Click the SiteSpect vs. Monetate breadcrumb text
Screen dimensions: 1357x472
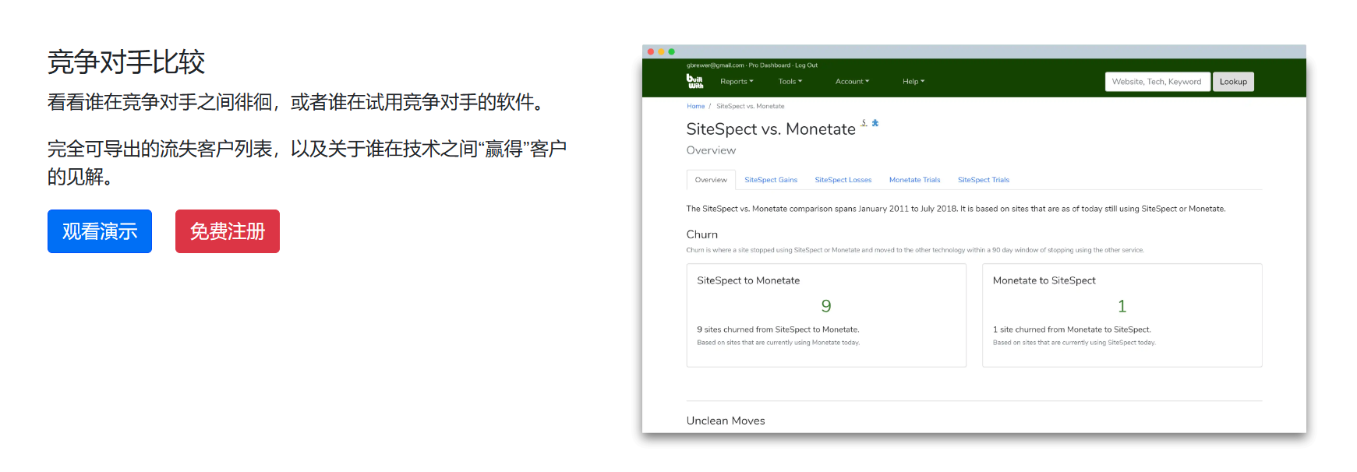click(x=751, y=106)
